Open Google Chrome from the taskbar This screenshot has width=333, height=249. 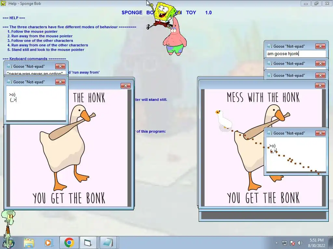(69, 243)
